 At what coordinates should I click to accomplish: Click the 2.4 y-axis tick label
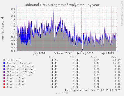tap(13, 9)
